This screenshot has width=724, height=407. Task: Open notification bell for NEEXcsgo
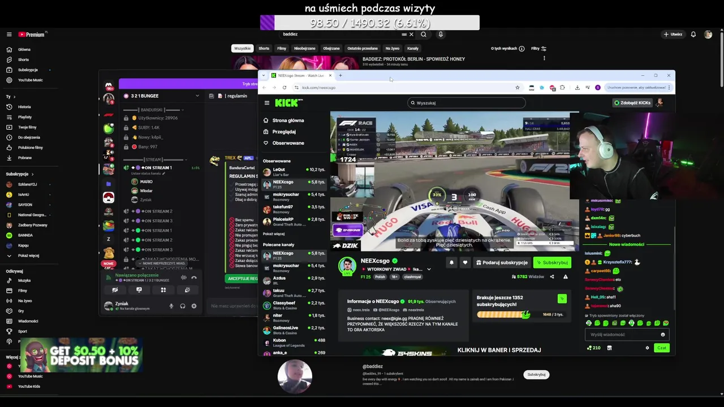coord(451,262)
